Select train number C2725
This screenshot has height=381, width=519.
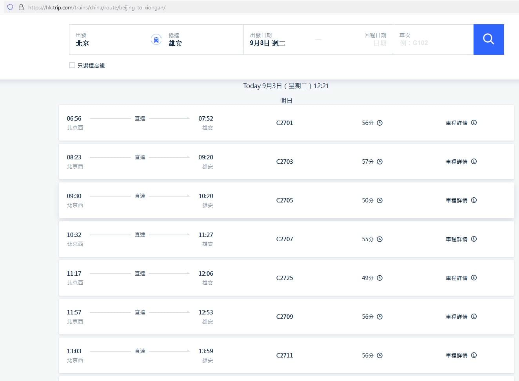(x=285, y=278)
